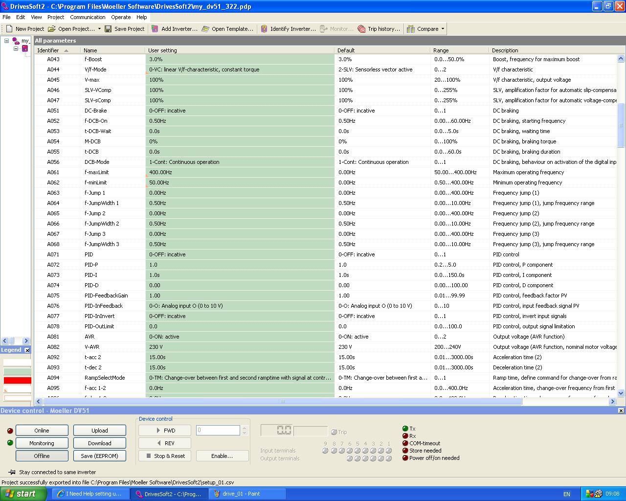Click the Save Project floppy disk icon
The height and width of the screenshot is (501, 626).
[x=108, y=29]
